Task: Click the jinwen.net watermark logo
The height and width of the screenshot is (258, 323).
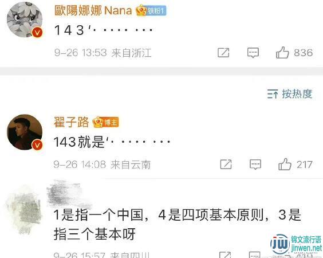Action: [296, 245]
